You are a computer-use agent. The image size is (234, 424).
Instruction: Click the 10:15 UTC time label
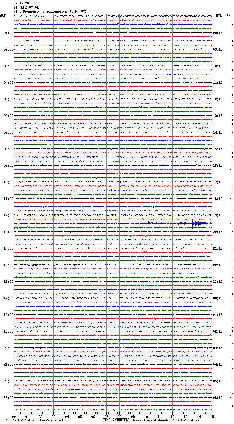(218, 66)
